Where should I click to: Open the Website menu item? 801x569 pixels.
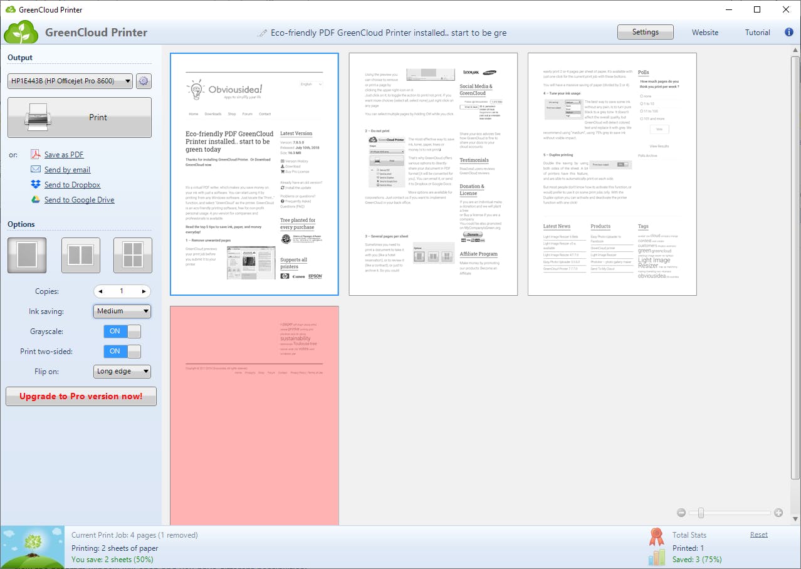[705, 33]
